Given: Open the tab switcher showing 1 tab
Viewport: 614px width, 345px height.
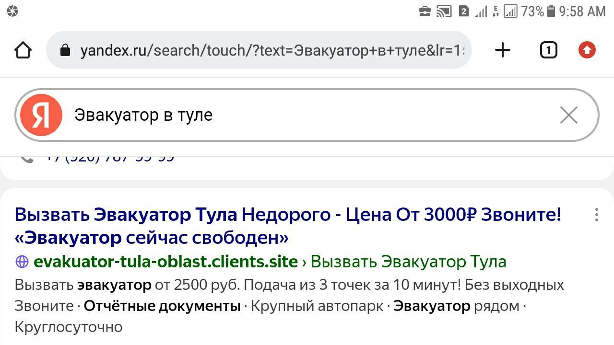Looking at the screenshot, I should tap(549, 50).
